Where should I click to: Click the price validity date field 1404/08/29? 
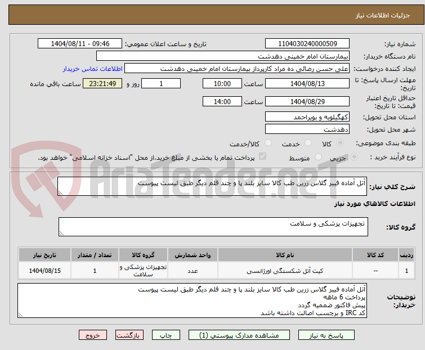pos(307,102)
